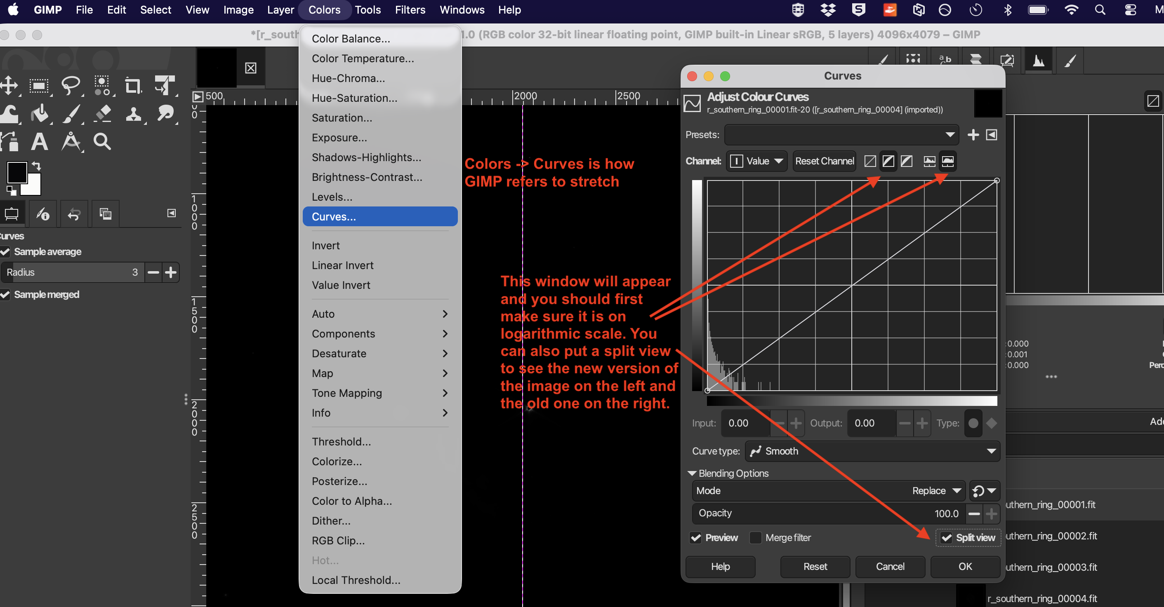Image resolution: width=1164 pixels, height=607 pixels.
Task: Enable the Merge filter checkbox
Action: (x=755, y=537)
